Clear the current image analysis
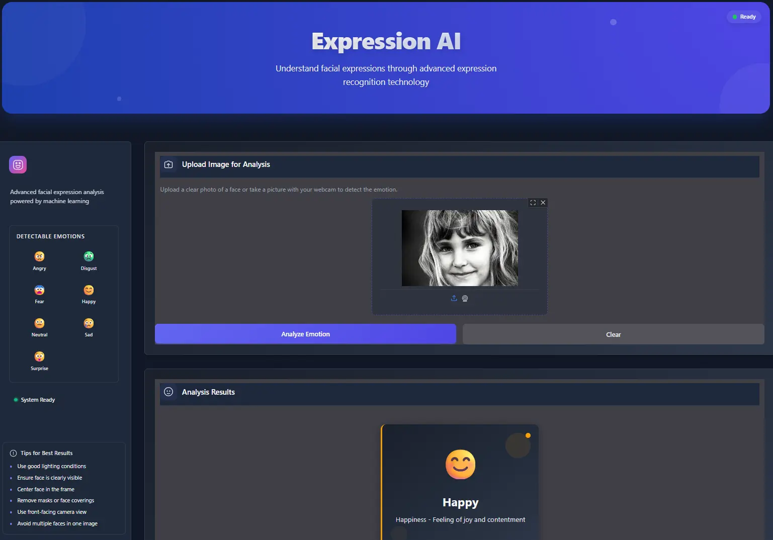 [x=613, y=334]
